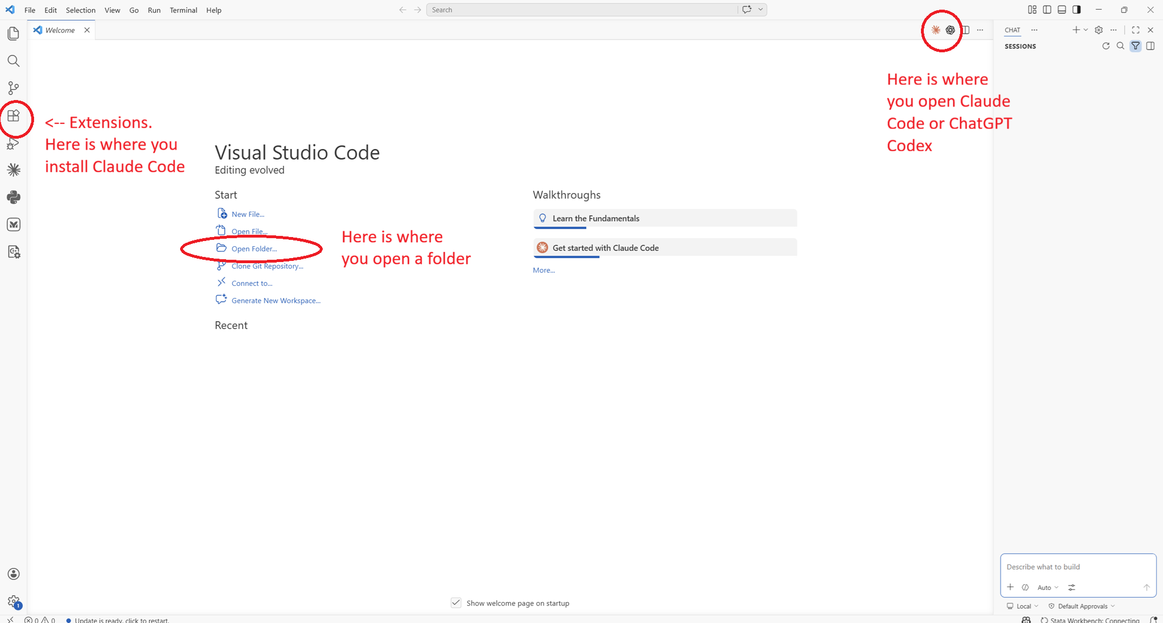The image size is (1163, 623).
Task: Open Claude Code from the editor toolbar
Action: pyautogui.click(x=936, y=30)
